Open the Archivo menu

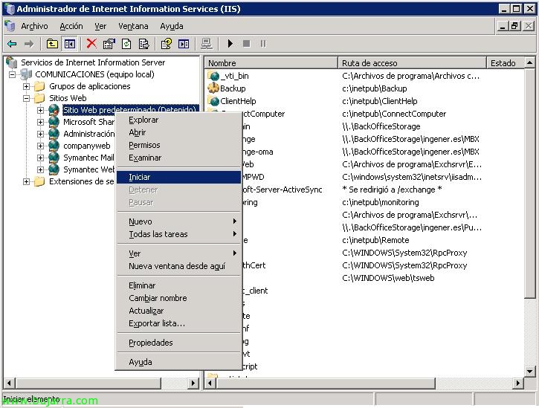pyautogui.click(x=34, y=26)
